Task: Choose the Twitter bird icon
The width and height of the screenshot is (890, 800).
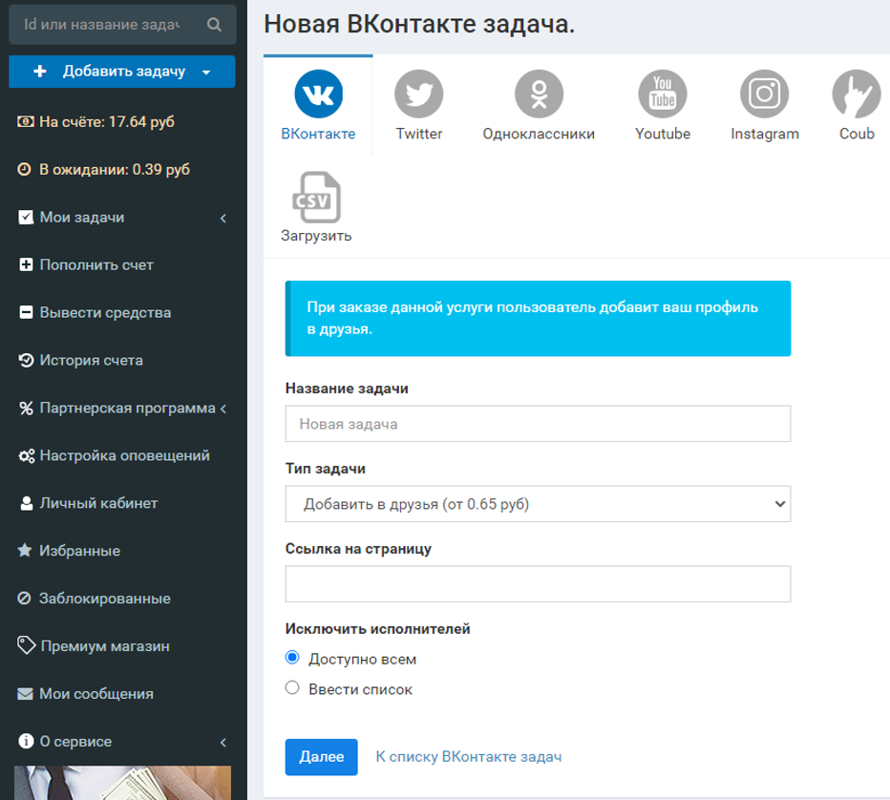Action: click(x=419, y=94)
